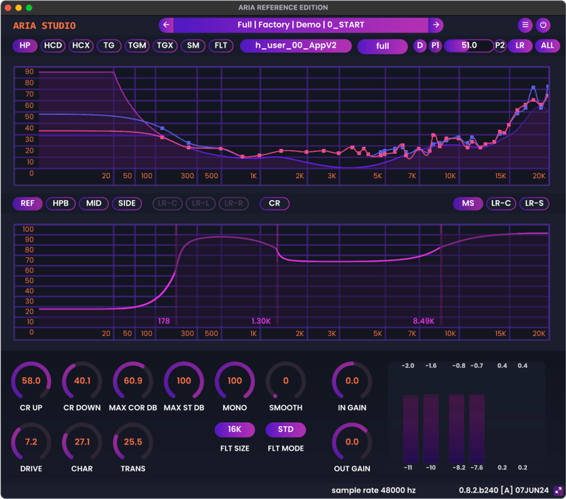566x499 pixels.
Task: Switch to the CR curve tab
Action: [275, 204]
